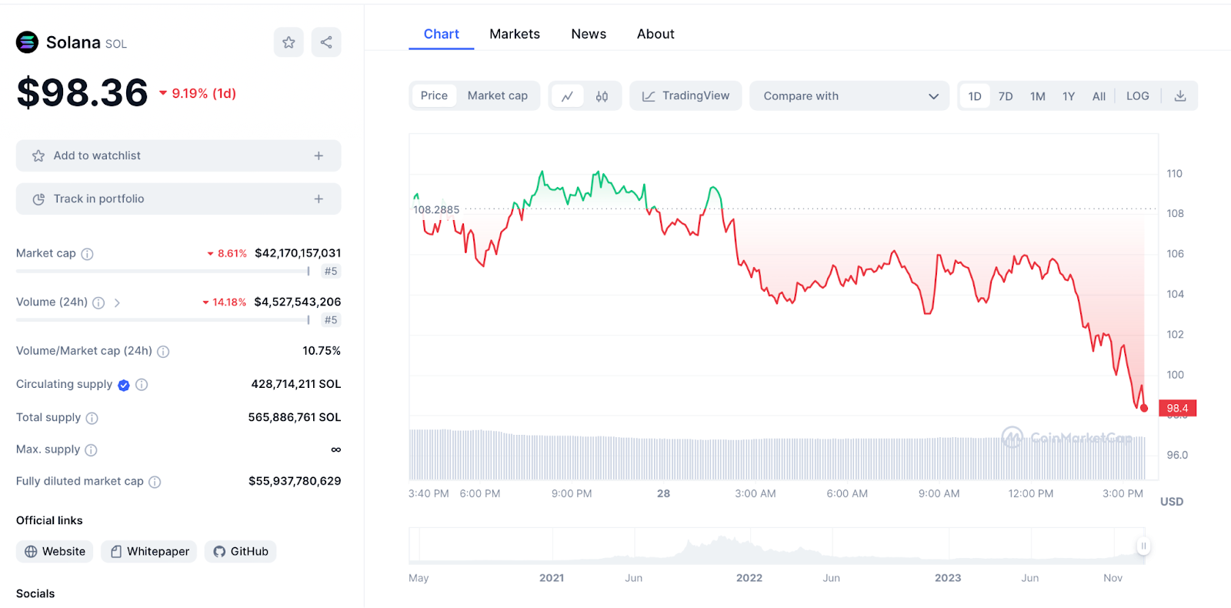Open the share icon button

tap(326, 42)
